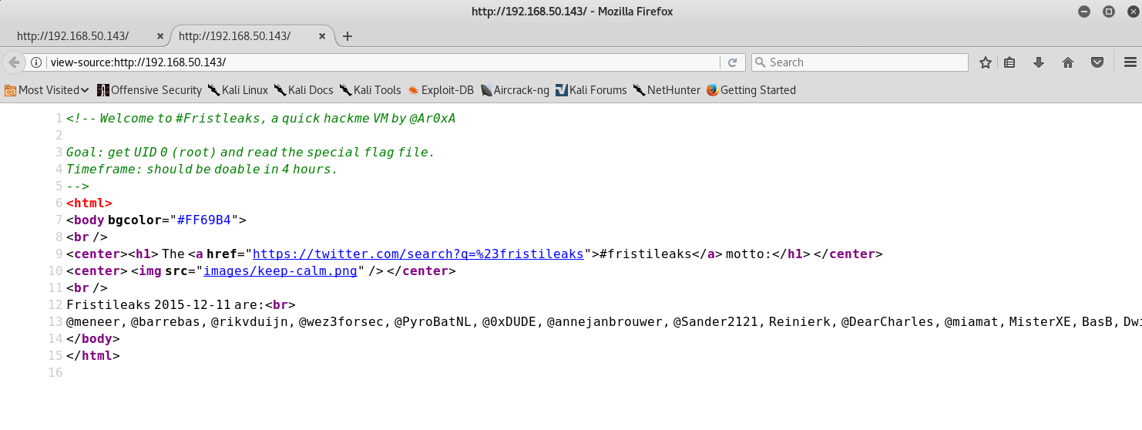Open the Firefox hamburger menu

pyautogui.click(x=1130, y=62)
